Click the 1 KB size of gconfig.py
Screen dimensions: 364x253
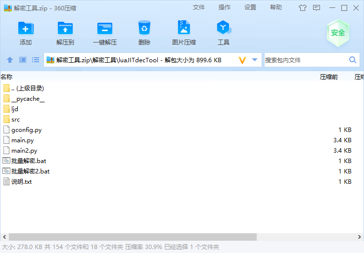click(345, 130)
